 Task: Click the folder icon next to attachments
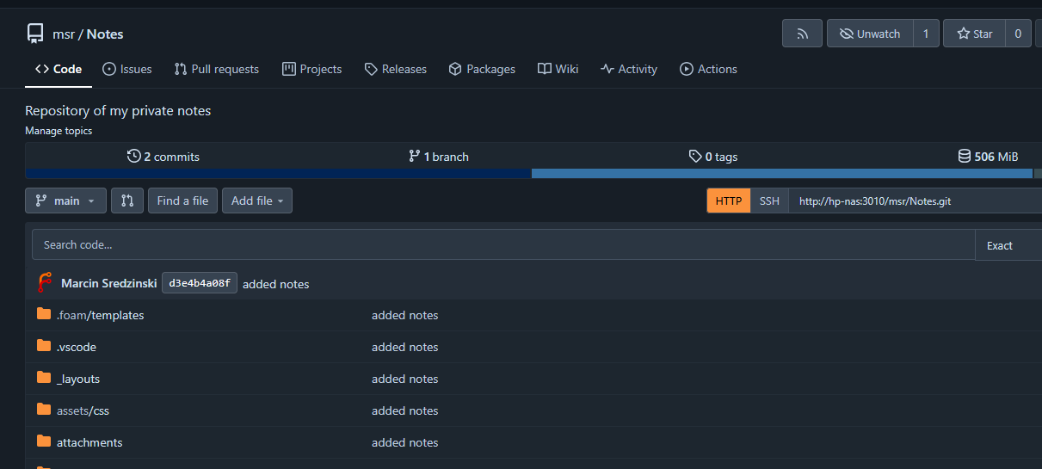pos(44,441)
